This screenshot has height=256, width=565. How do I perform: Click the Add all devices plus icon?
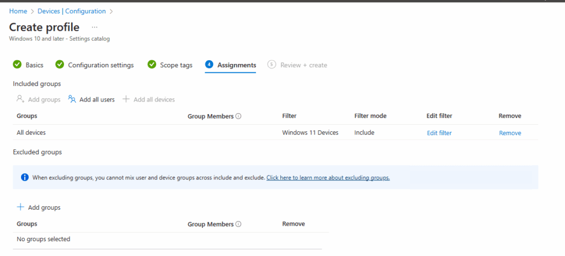coord(126,99)
